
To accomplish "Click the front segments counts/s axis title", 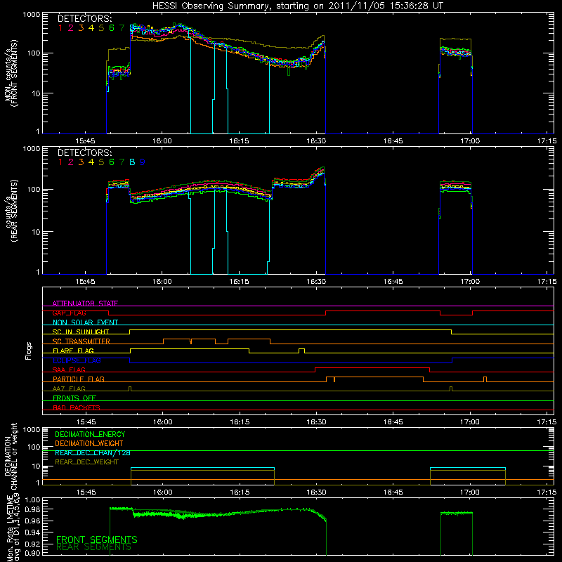I will coord(11,73).
